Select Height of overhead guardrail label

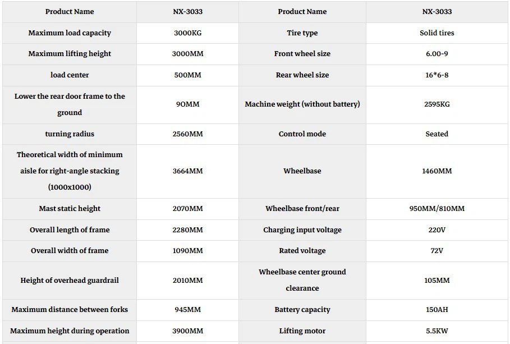click(70, 281)
